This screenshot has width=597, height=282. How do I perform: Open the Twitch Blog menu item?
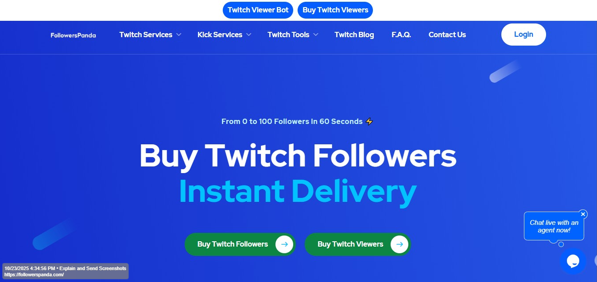click(354, 35)
